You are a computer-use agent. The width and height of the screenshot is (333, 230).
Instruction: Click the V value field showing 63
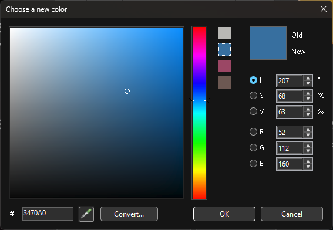click(290, 112)
